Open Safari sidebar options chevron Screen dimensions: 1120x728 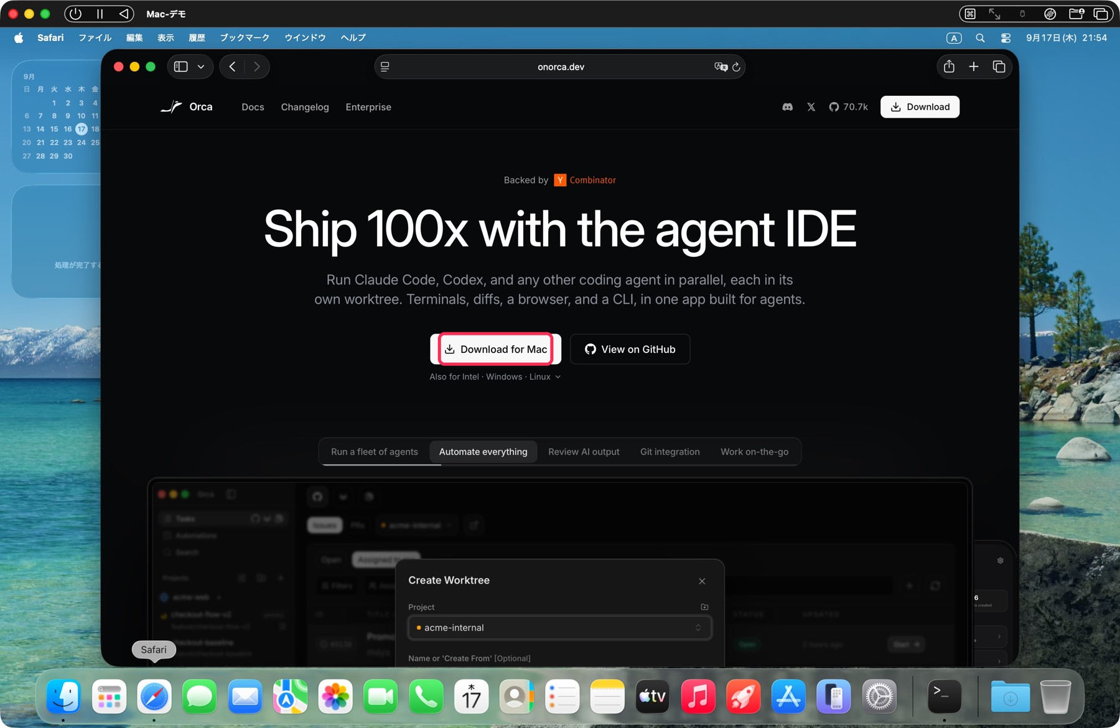pyautogui.click(x=201, y=67)
